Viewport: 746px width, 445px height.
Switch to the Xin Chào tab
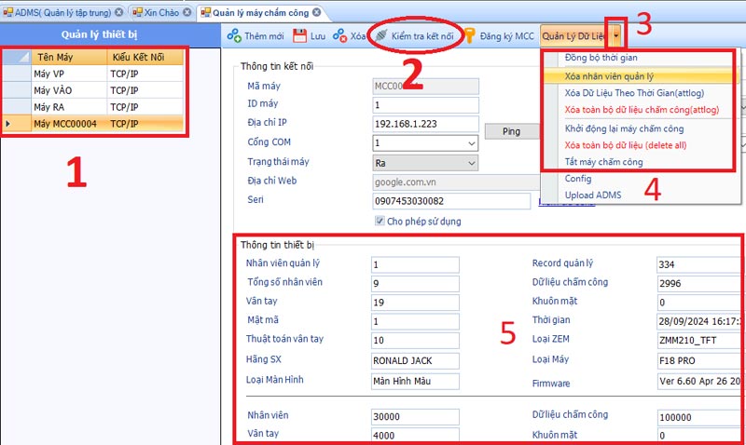tap(161, 12)
